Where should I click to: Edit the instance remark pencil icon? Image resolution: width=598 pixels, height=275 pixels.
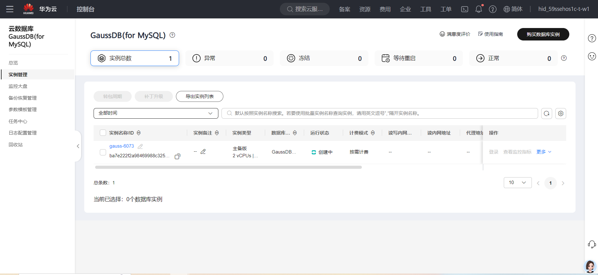coord(203,151)
